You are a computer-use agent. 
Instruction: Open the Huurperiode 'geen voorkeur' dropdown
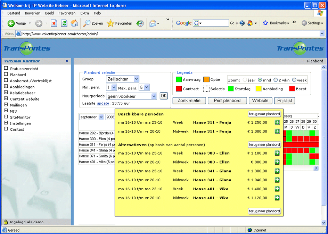tap(154, 96)
